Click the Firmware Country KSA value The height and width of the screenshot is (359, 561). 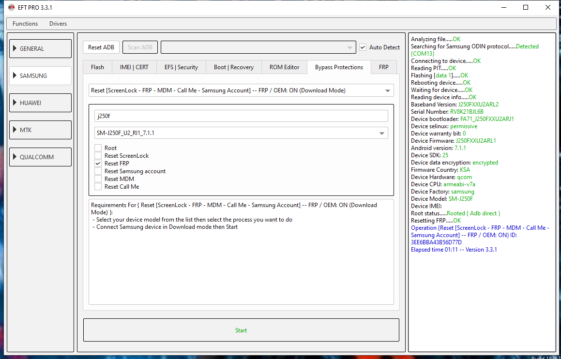pos(465,169)
